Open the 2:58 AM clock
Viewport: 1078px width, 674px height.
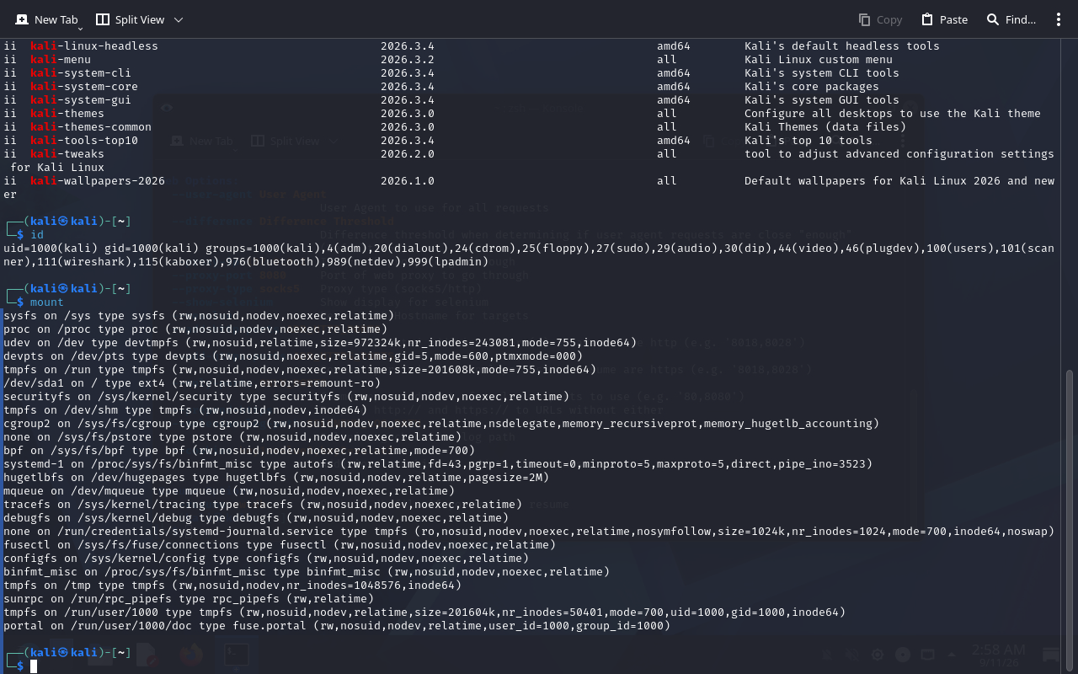click(998, 655)
